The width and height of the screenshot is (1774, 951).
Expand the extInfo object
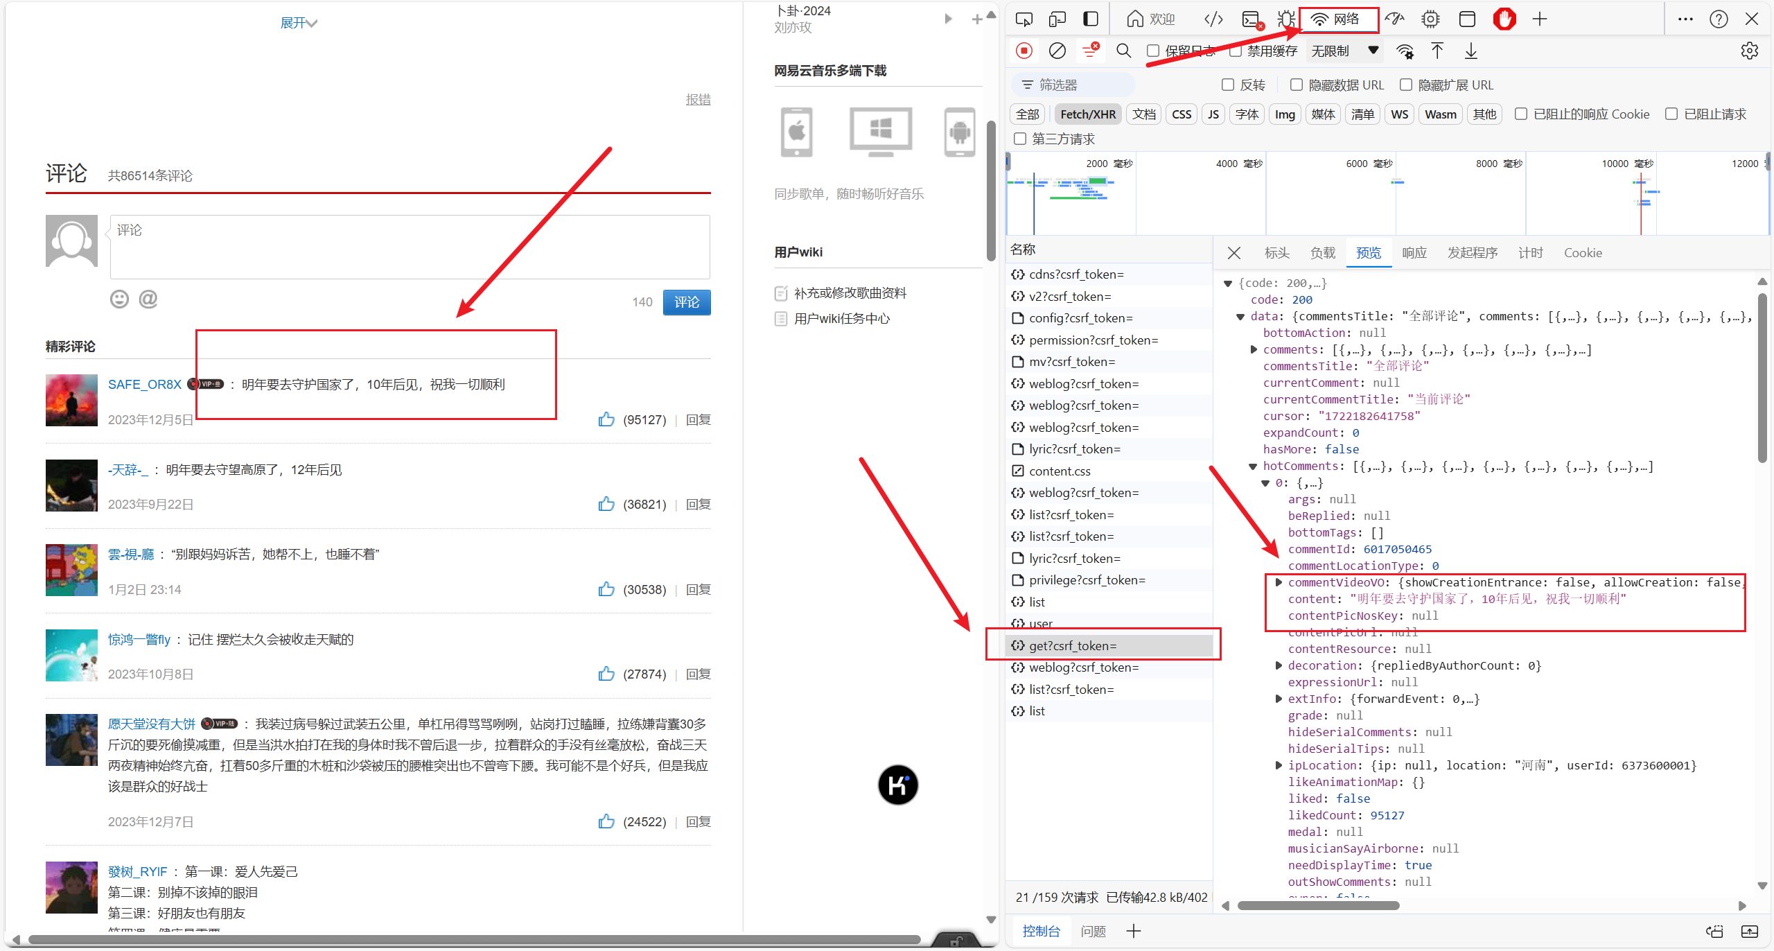coord(1279,699)
